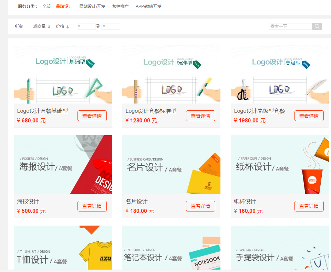Click the search magnifier icon button

coord(317,26)
